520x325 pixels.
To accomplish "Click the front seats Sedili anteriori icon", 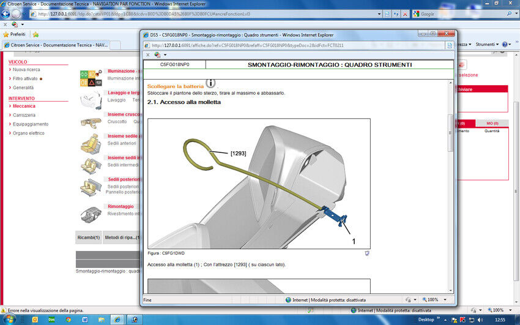I will click(x=91, y=143).
